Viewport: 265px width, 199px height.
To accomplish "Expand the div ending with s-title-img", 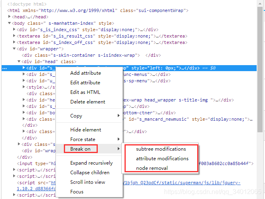I will point(24,99).
